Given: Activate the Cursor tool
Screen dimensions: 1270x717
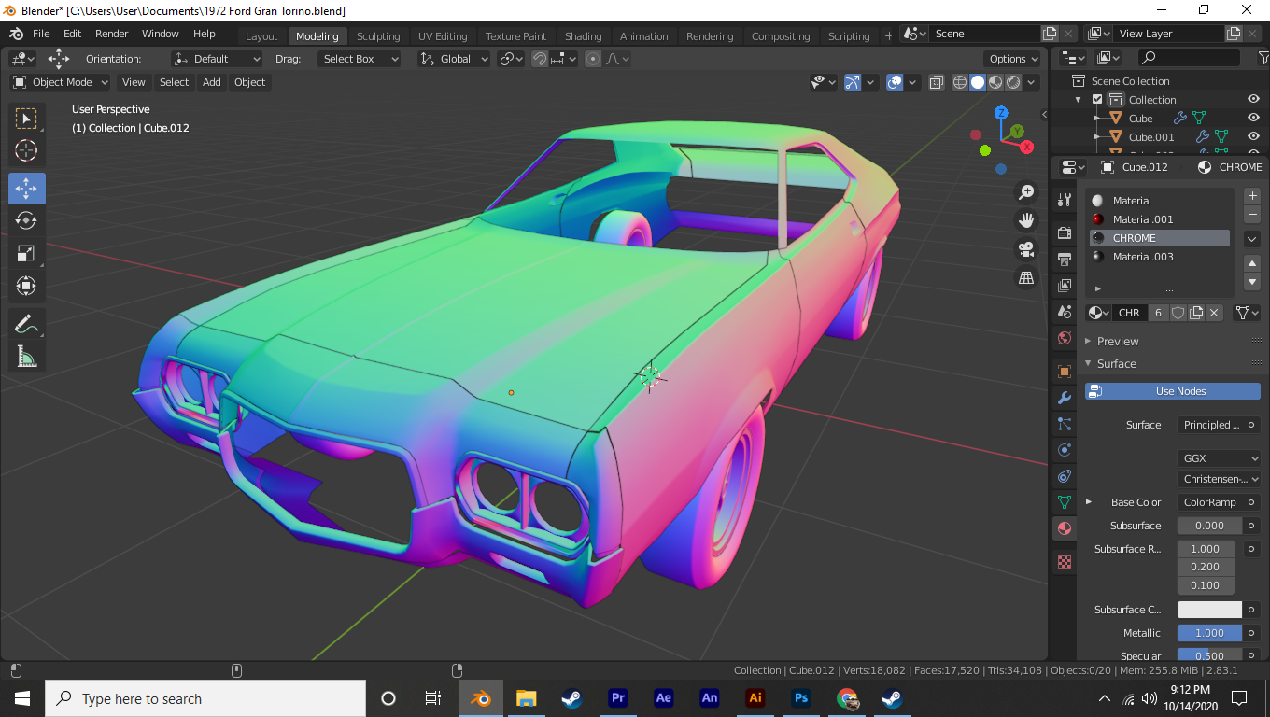Looking at the screenshot, I should (x=26, y=150).
